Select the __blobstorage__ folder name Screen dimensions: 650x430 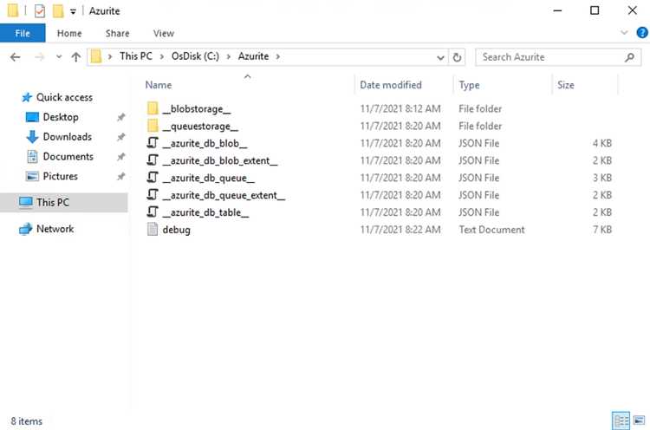click(x=197, y=109)
